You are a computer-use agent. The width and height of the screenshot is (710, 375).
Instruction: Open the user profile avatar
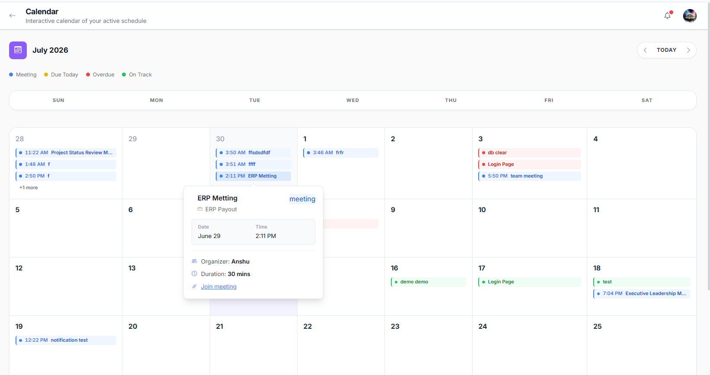(690, 16)
